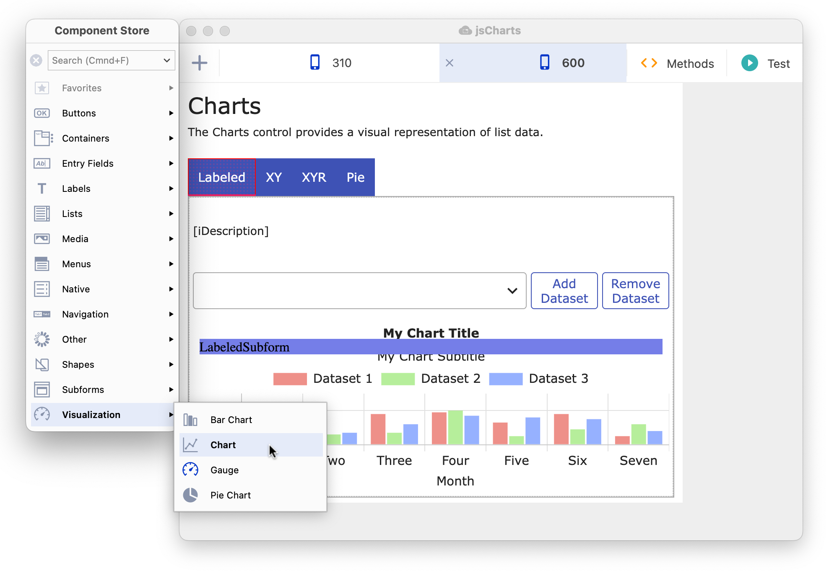Click the phone icon beside 310
The height and width of the screenshot is (573, 829).
click(315, 62)
